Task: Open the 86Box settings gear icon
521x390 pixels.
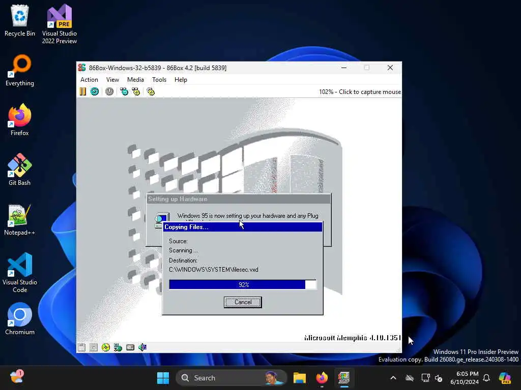Action: 151,91
